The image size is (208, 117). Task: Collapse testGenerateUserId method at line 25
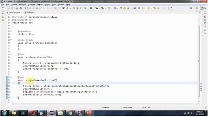click(x=11, y=54)
